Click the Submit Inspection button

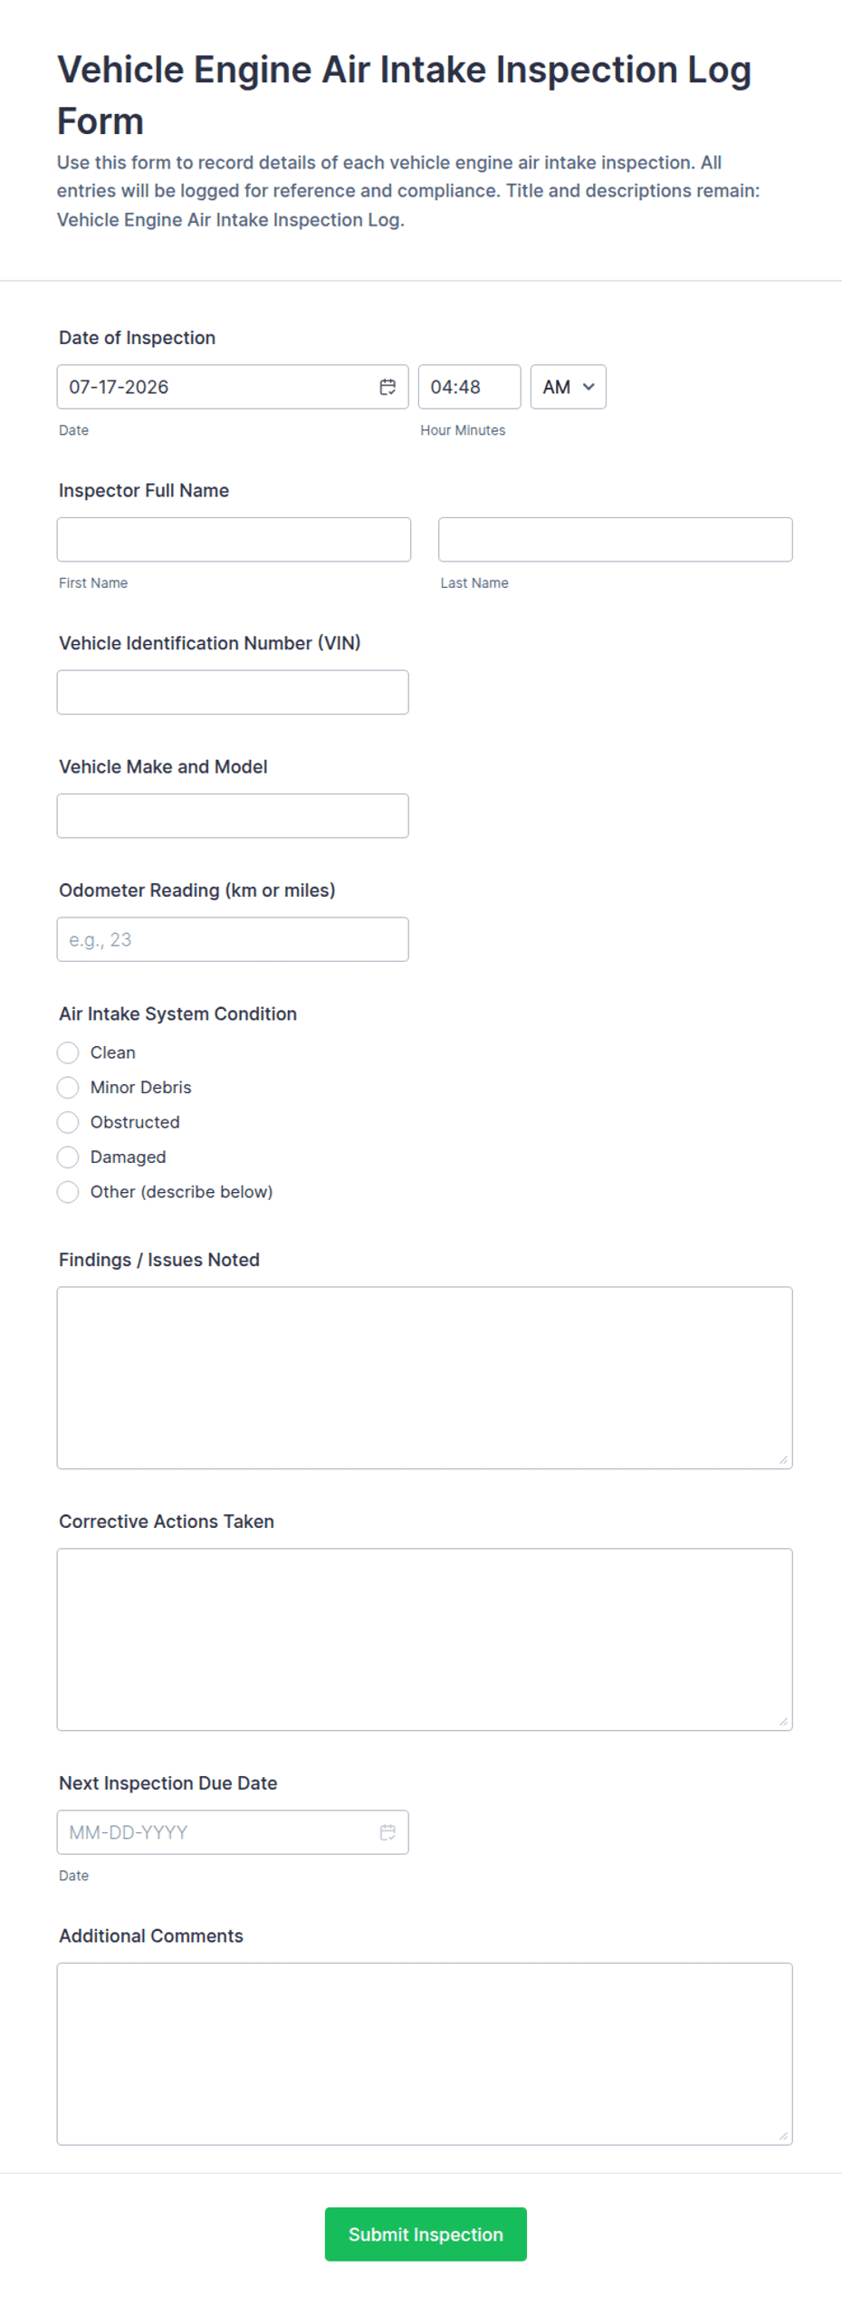(x=426, y=2234)
